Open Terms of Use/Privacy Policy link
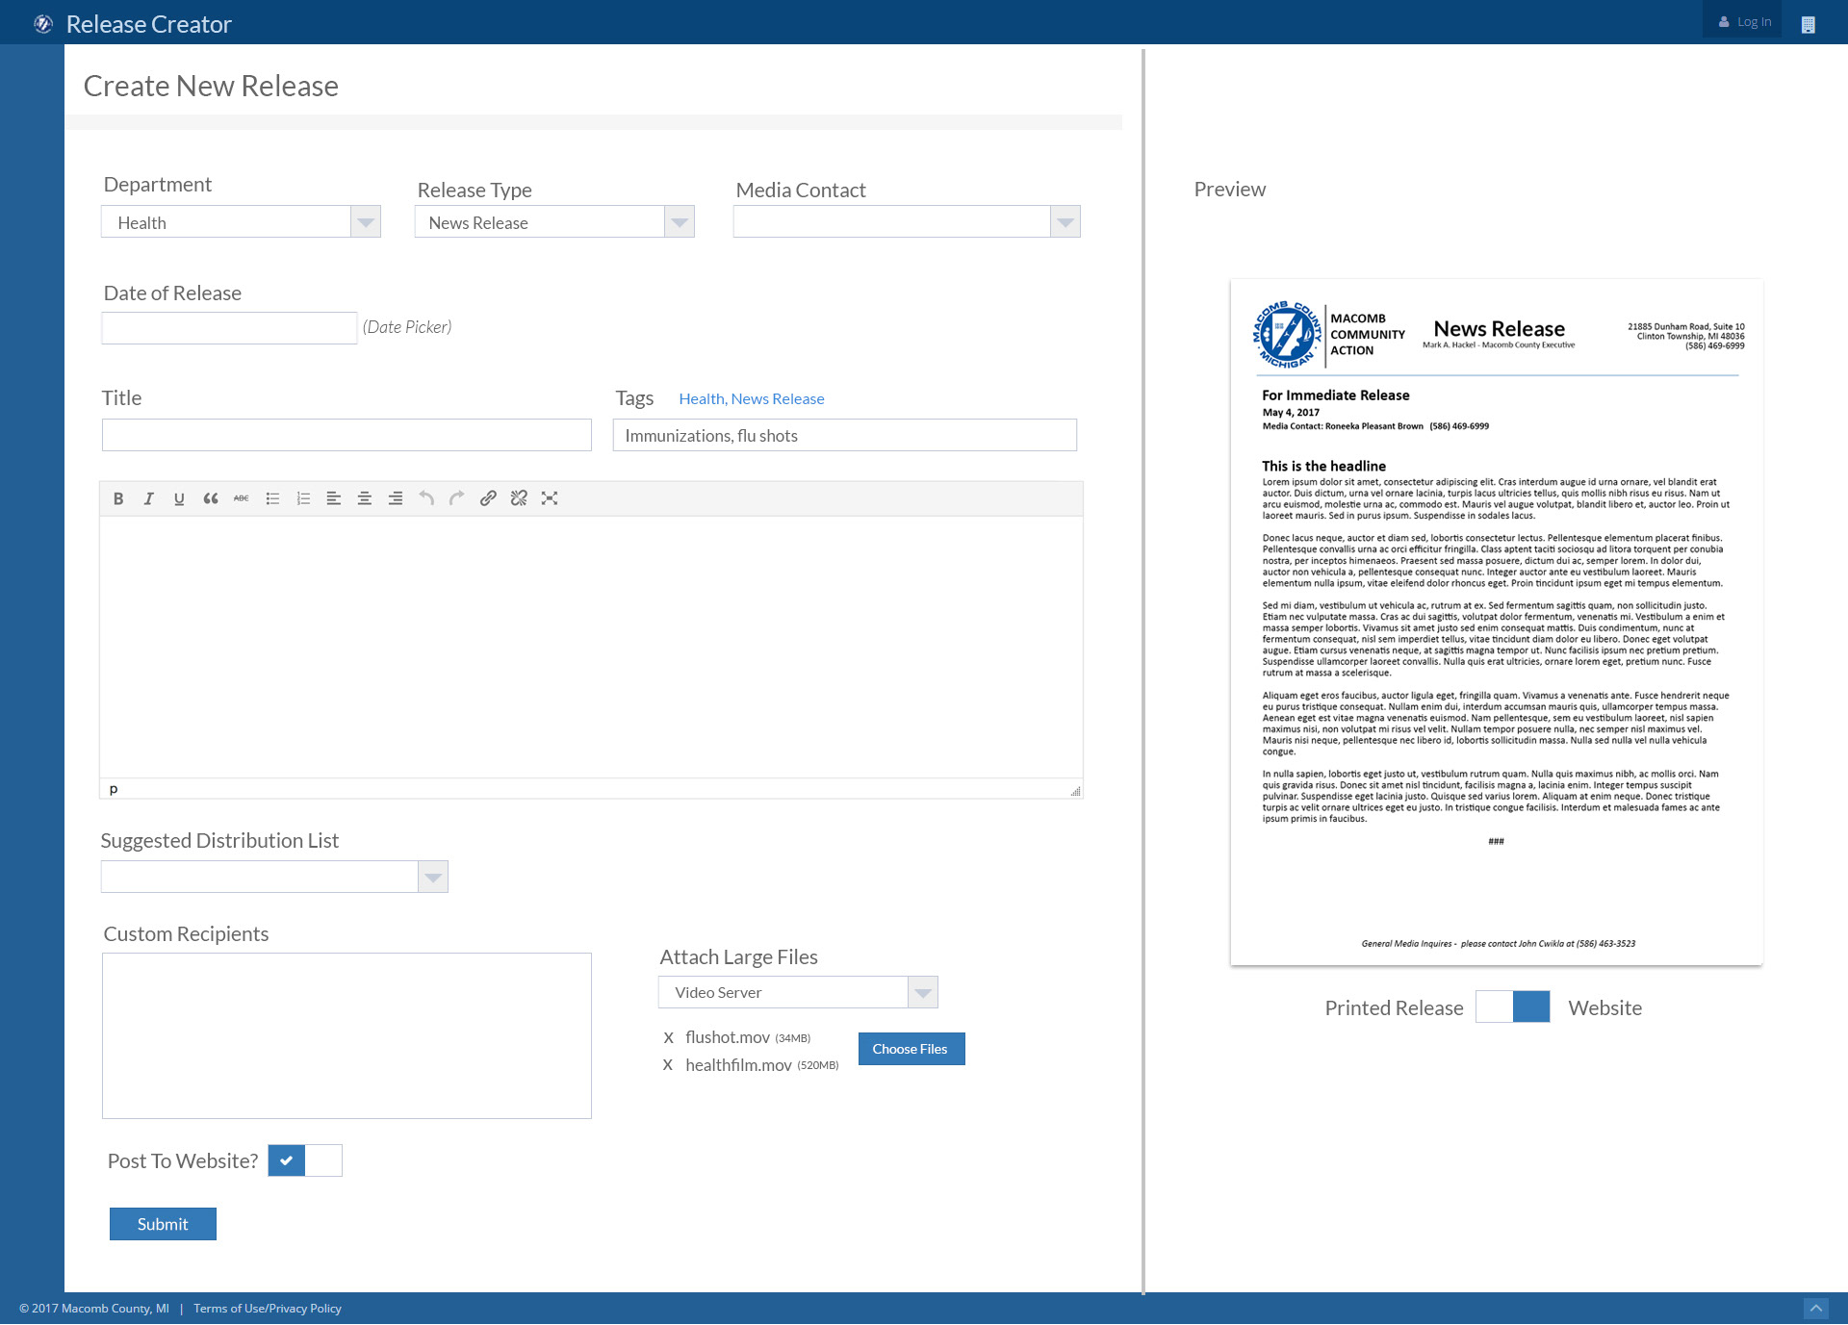Viewport: 1848px width, 1325px height. [x=268, y=1309]
